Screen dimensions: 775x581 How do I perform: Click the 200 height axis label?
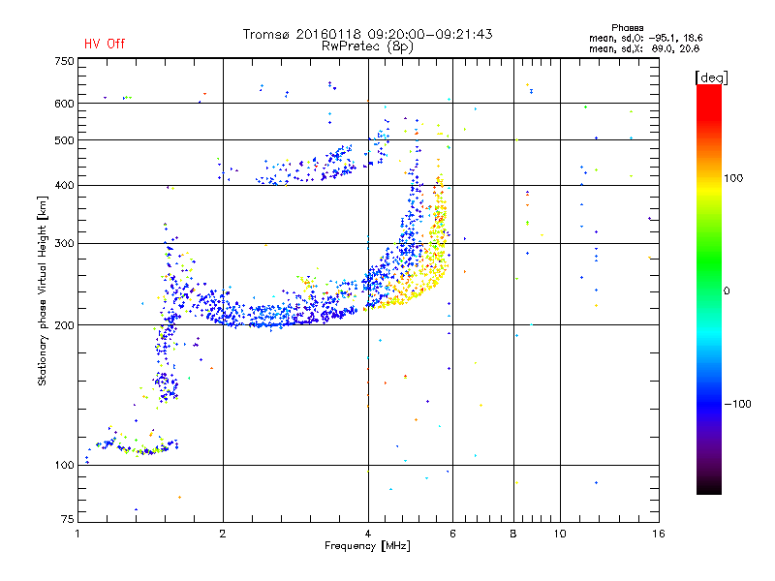(64, 325)
